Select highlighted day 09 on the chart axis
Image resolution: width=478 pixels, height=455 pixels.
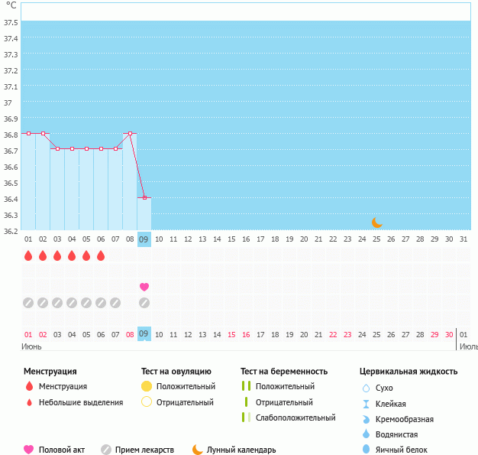coord(144,239)
